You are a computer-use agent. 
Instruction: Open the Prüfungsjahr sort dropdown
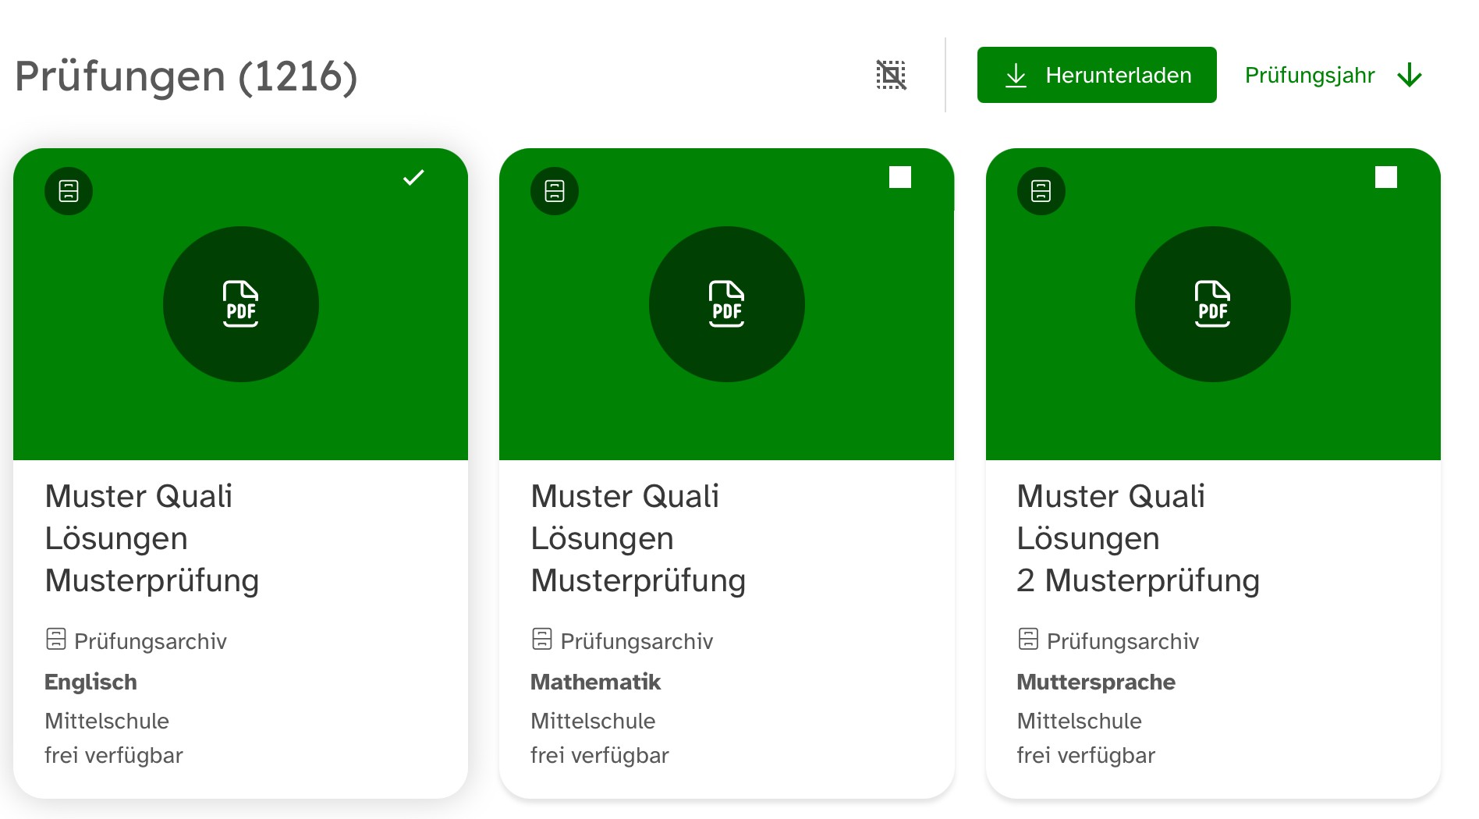[1310, 75]
